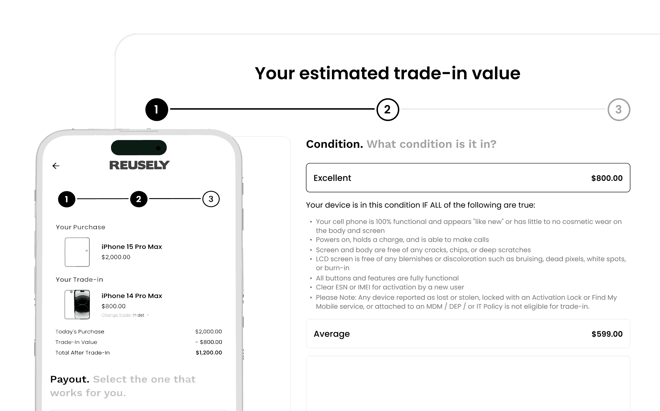Select step 2 in the desktop progress tracker

[388, 109]
